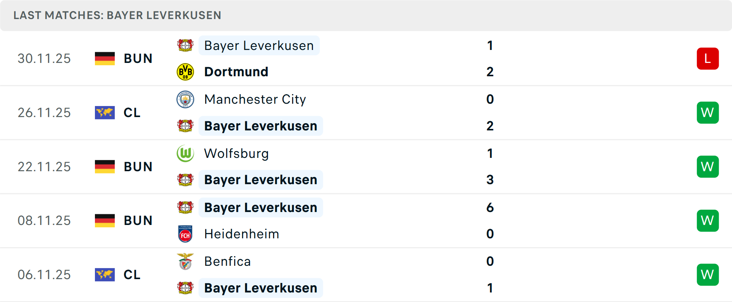Click the Manchester City team name

255,99
